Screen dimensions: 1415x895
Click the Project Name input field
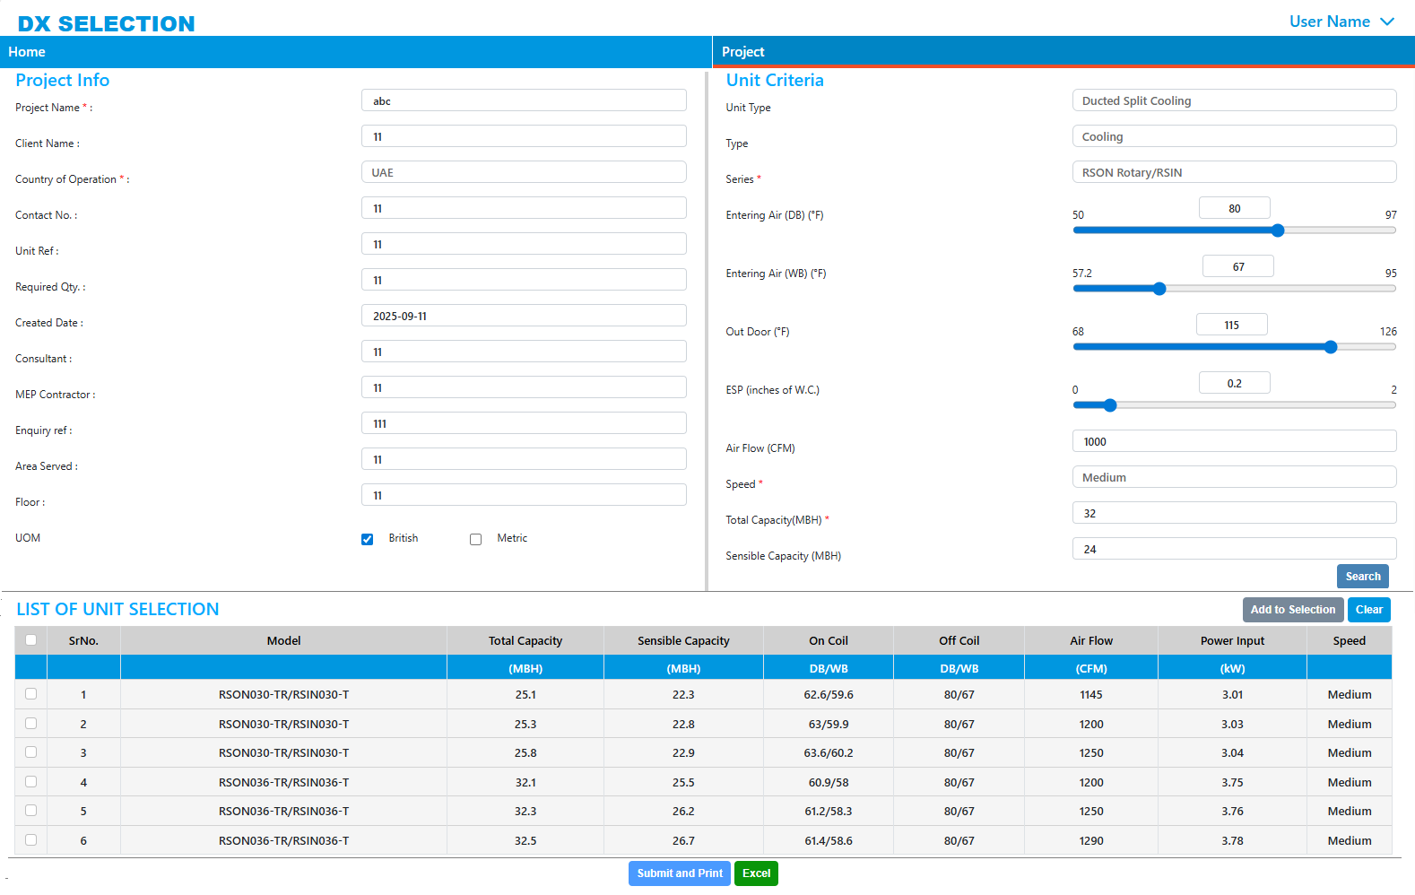(x=524, y=100)
